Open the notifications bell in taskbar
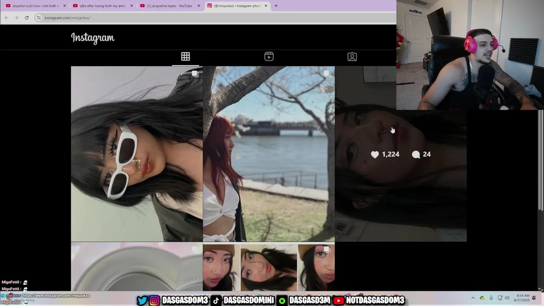This screenshot has height=306, width=544. point(534,298)
